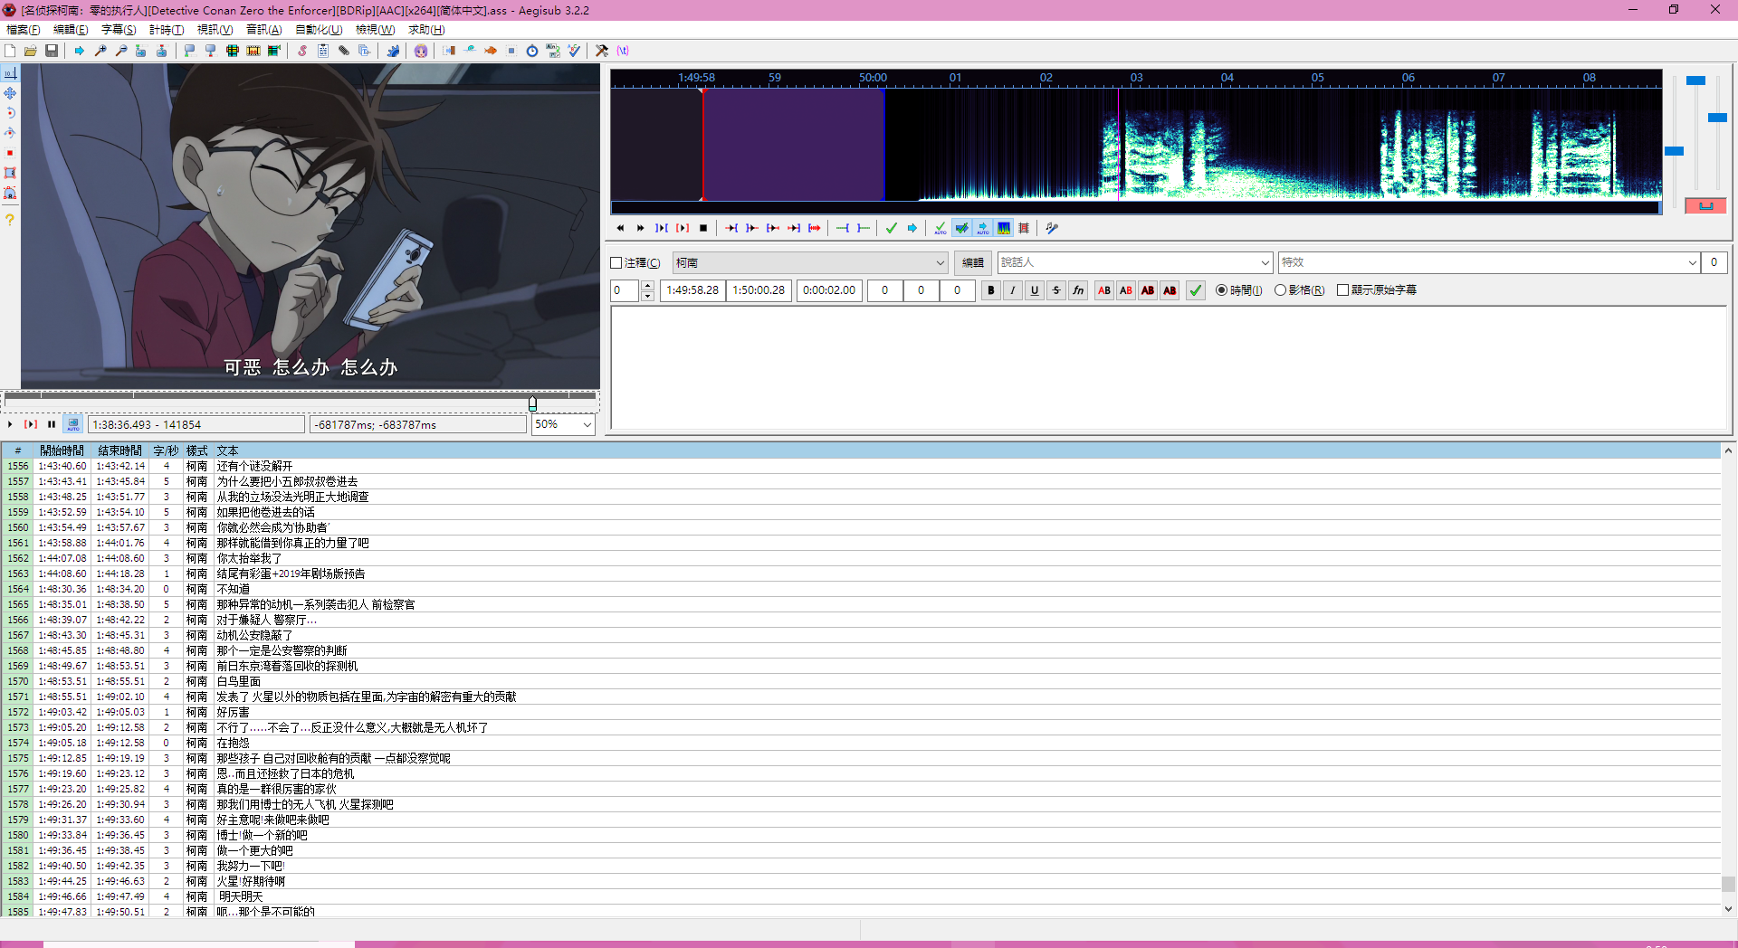Image resolution: width=1738 pixels, height=948 pixels.
Task: Select the rectangular Clip video tool
Action: [10, 173]
